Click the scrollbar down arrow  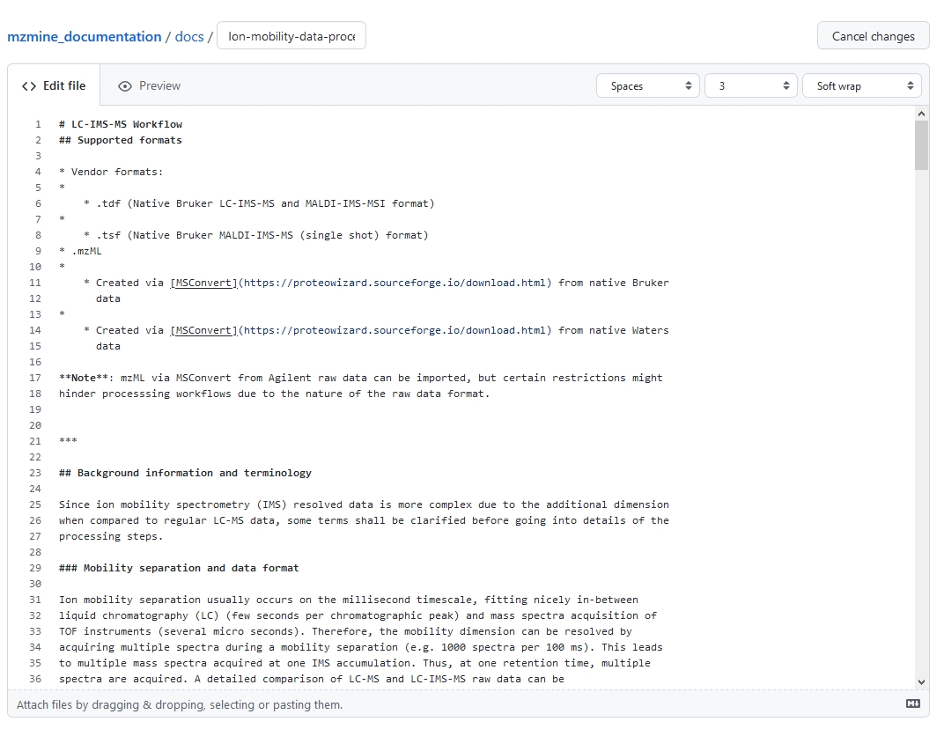(x=921, y=682)
